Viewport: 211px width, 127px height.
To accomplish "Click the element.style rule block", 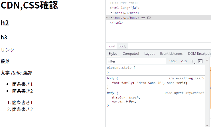I will point(155,70).
